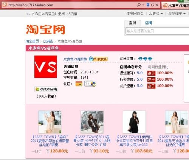This screenshot has height=160, width=189.
Task: Click the search magnifier icon in address bar
Action: (139, 5)
